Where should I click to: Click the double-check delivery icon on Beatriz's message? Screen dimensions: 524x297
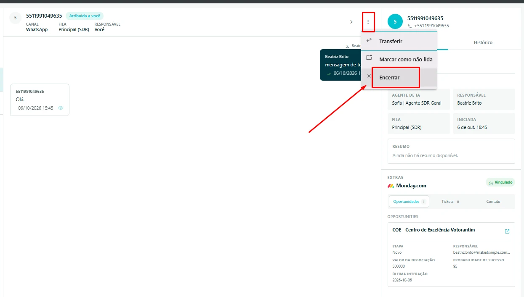tap(329, 74)
